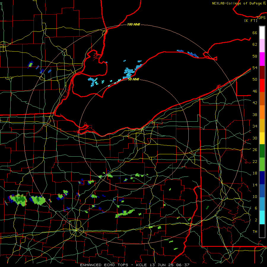Select legend value 6

tap(256, 208)
